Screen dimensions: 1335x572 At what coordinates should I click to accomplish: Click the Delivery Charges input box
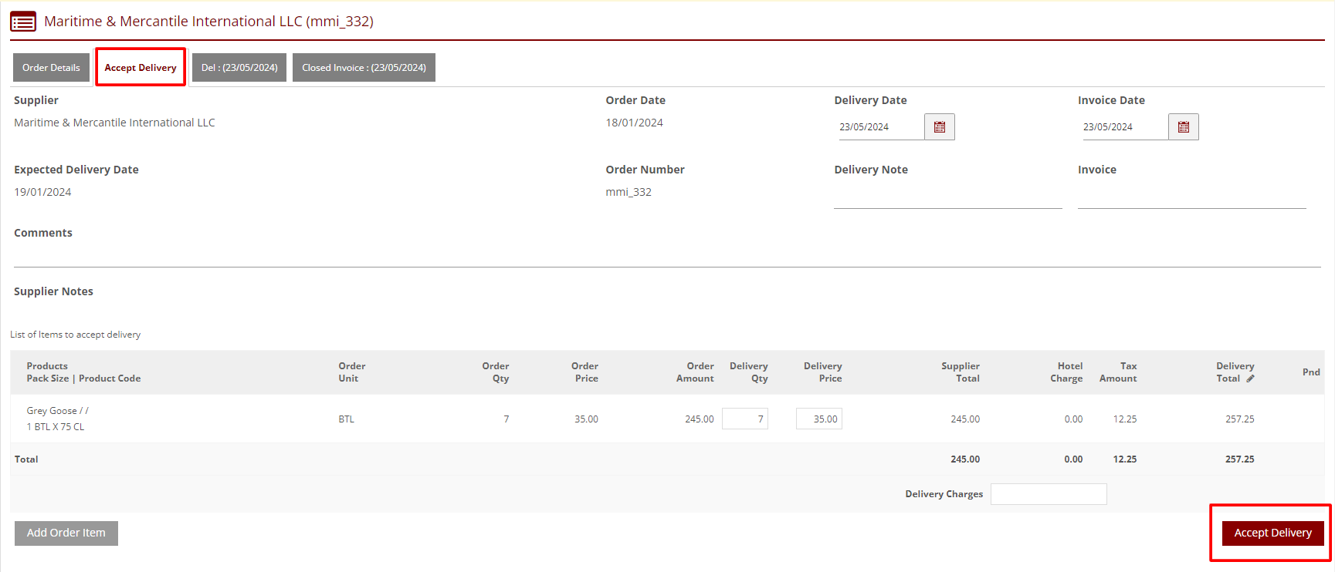click(1049, 494)
